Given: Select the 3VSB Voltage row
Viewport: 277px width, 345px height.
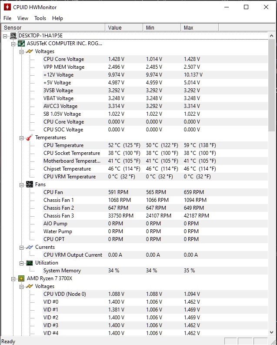Looking at the screenshot, I should point(155,90).
